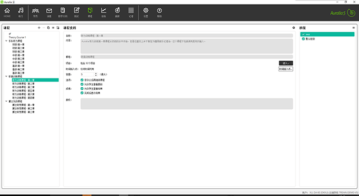This screenshot has height=196, width=359.
Task: Click the 内容 description text area
Action: point(187,46)
